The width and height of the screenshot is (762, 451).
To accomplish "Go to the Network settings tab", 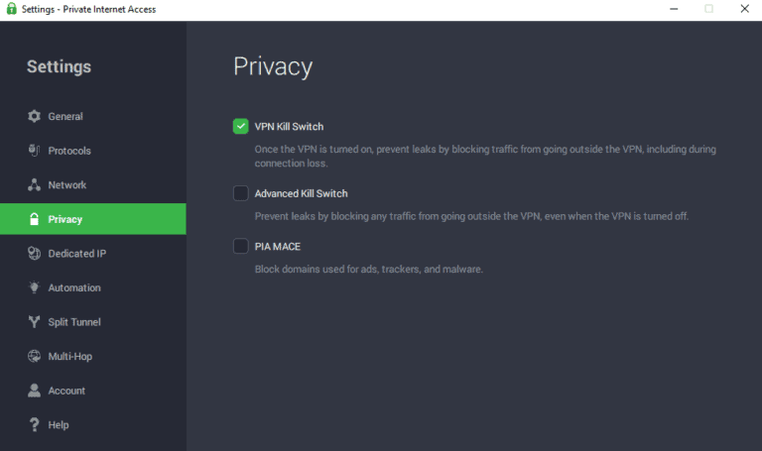I will click(67, 185).
